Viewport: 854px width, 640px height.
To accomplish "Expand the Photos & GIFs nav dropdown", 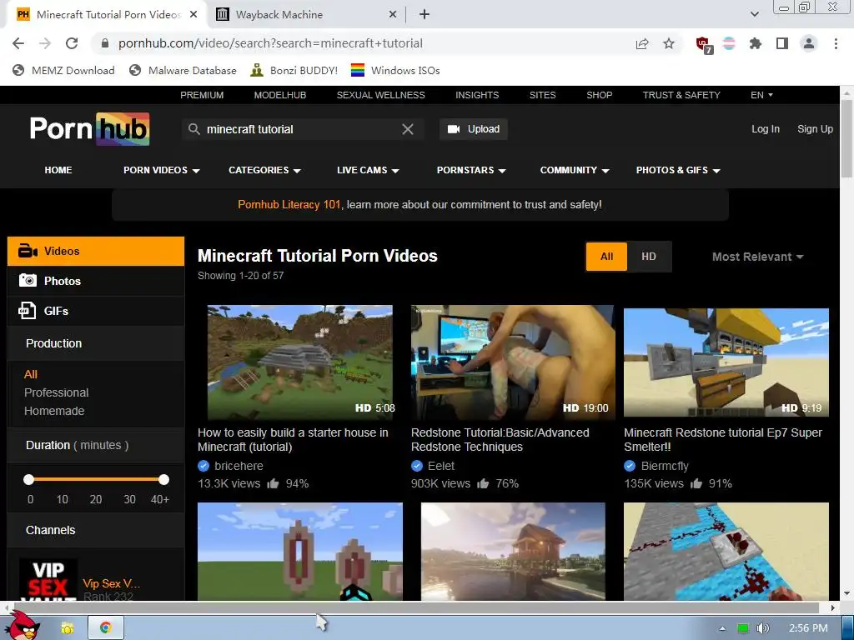I will click(x=678, y=170).
